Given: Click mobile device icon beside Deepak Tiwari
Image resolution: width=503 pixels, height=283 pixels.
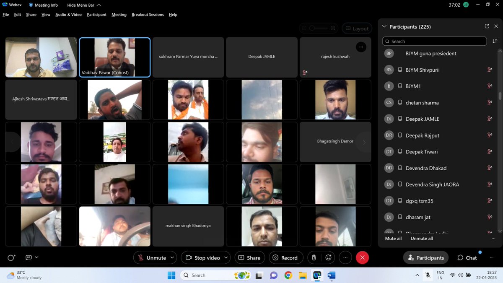Looking at the screenshot, I should pyautogui.click(x=400, y=152).
